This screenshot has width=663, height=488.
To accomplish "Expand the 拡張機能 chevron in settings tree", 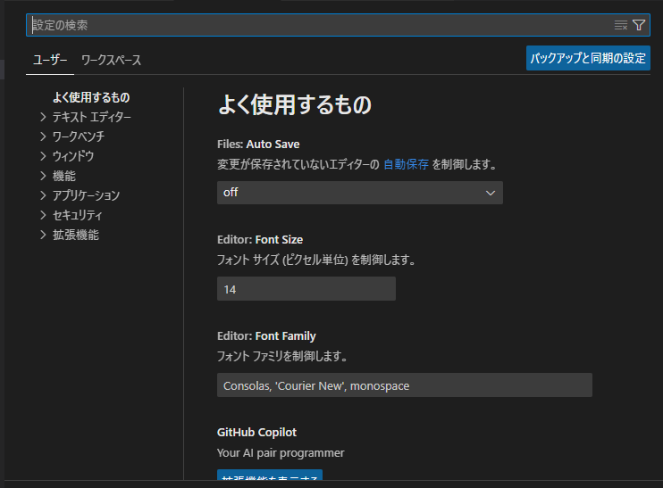I will click(x=43, y=235).
